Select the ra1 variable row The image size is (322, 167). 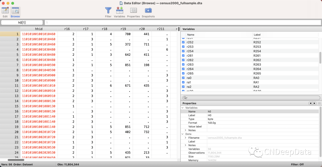click(x=250, y=82)
